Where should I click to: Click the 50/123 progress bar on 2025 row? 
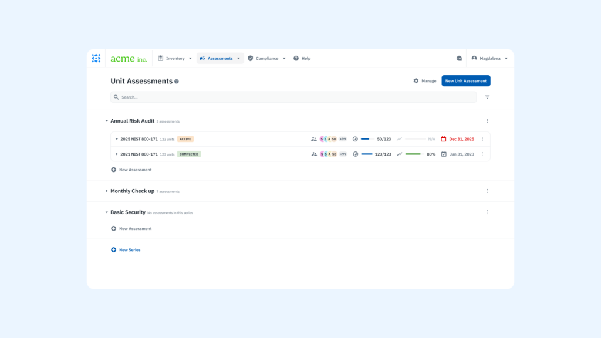click(367, 139)
